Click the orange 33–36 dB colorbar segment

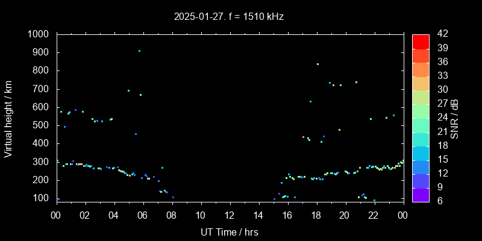pyautogui.click(x=421, y=69)
